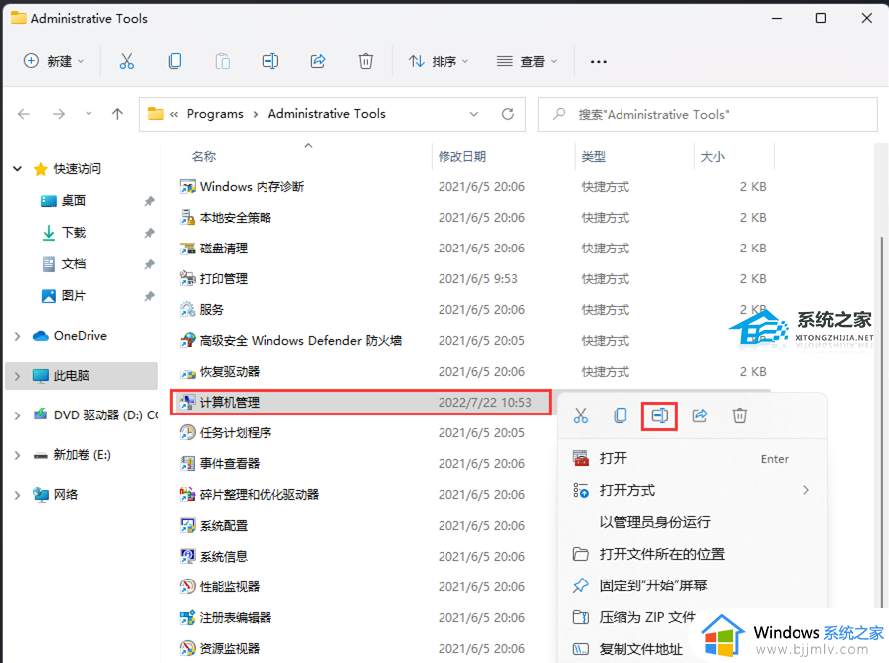
Task: Click the Delete trash icon in the top toolbar
Action: (x=366, y=61)
